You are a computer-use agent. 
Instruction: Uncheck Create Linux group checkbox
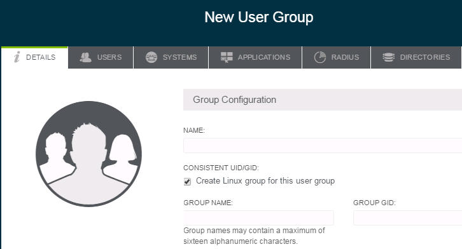click(x=187, y=182)
